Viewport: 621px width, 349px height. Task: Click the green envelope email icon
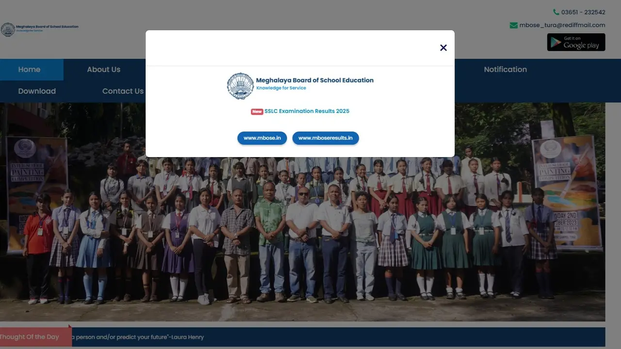click(513, 25)
